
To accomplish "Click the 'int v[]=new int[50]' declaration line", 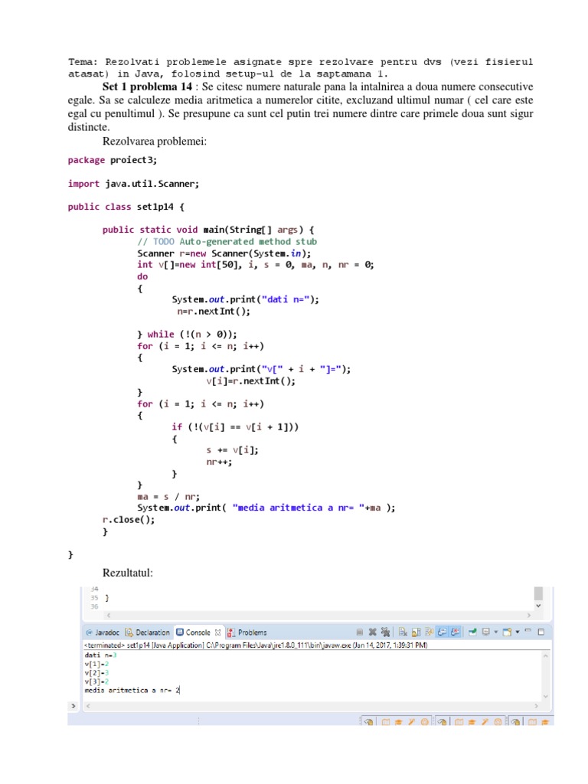I will pos(256,265).
